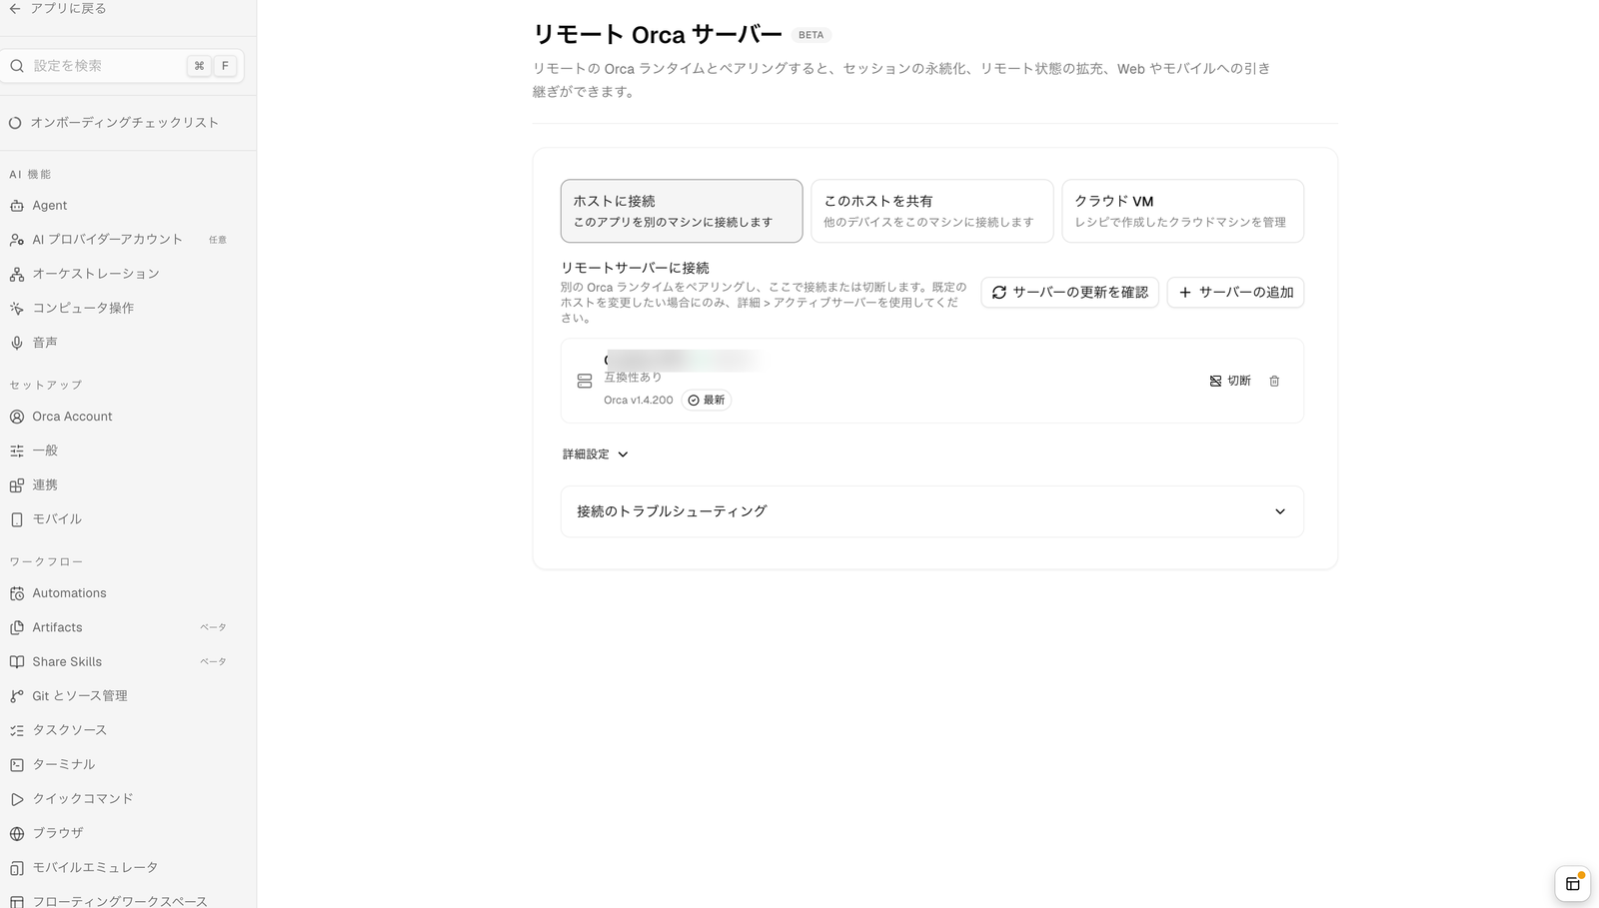This screenshot has height=908, width=1599.
Task: Click the BETA badge
Action: (811, 35)
